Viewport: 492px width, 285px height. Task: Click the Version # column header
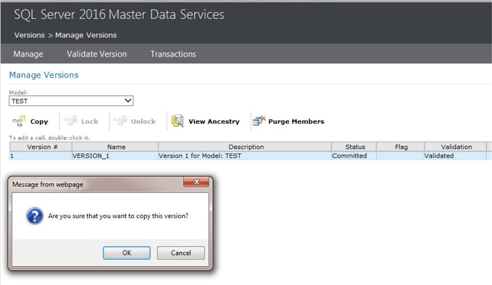point(41,147)
